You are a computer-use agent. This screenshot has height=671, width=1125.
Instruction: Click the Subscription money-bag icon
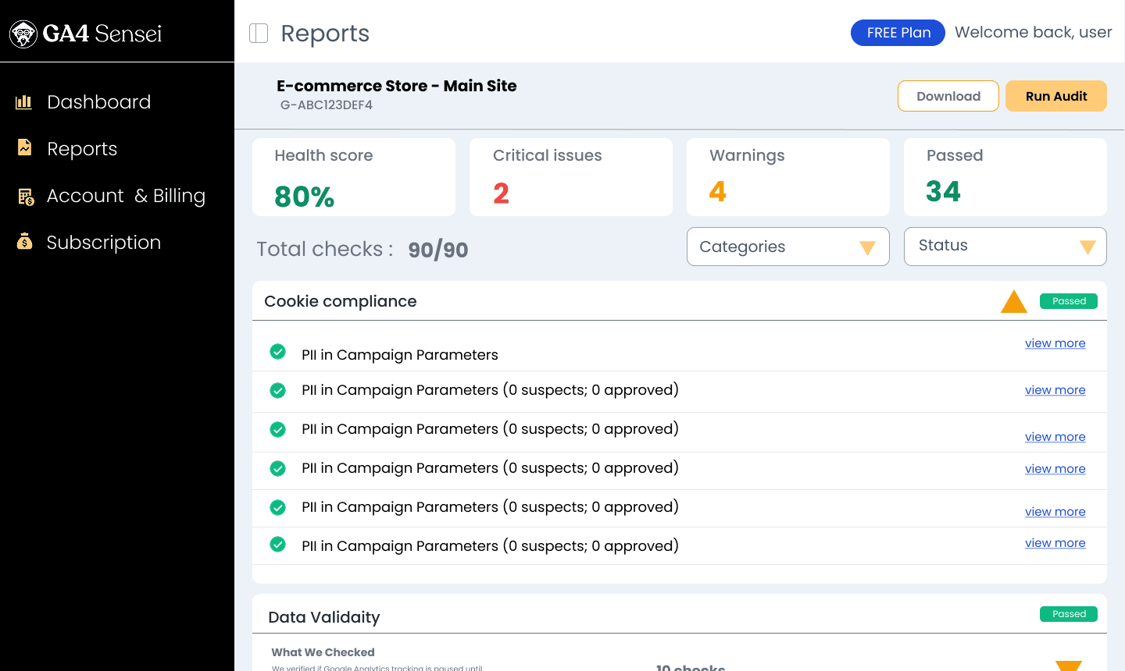[24, 242]
